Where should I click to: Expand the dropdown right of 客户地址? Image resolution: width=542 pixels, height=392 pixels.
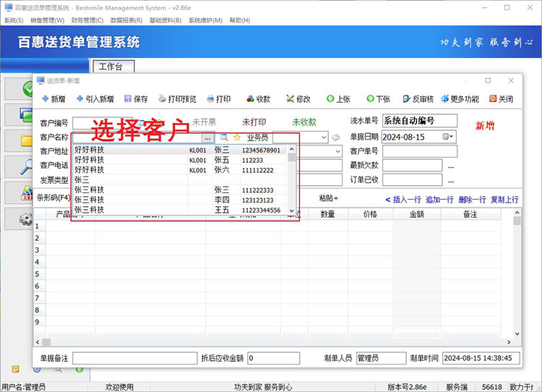(337, 151)
